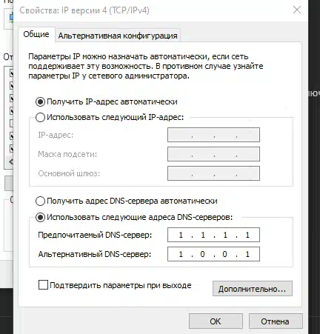Open the Дополнительно... advanced settings

pos(253,288)
